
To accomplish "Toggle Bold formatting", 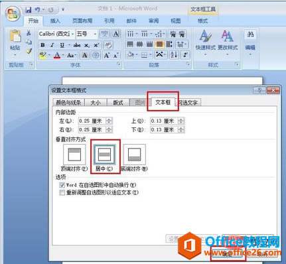I will [x=42, y=45].
